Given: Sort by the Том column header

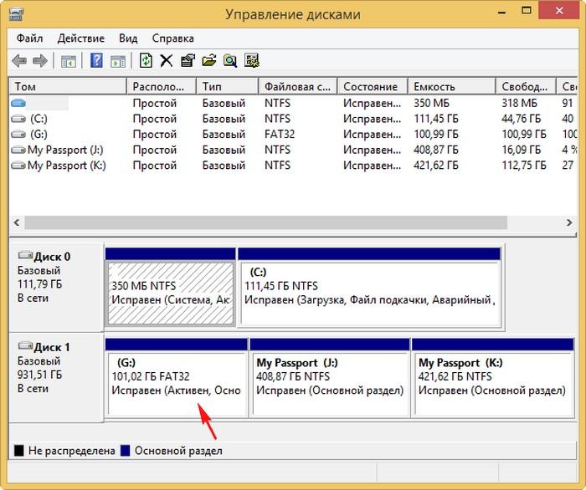Looking at the screenshot, I should tap(68, 87).
